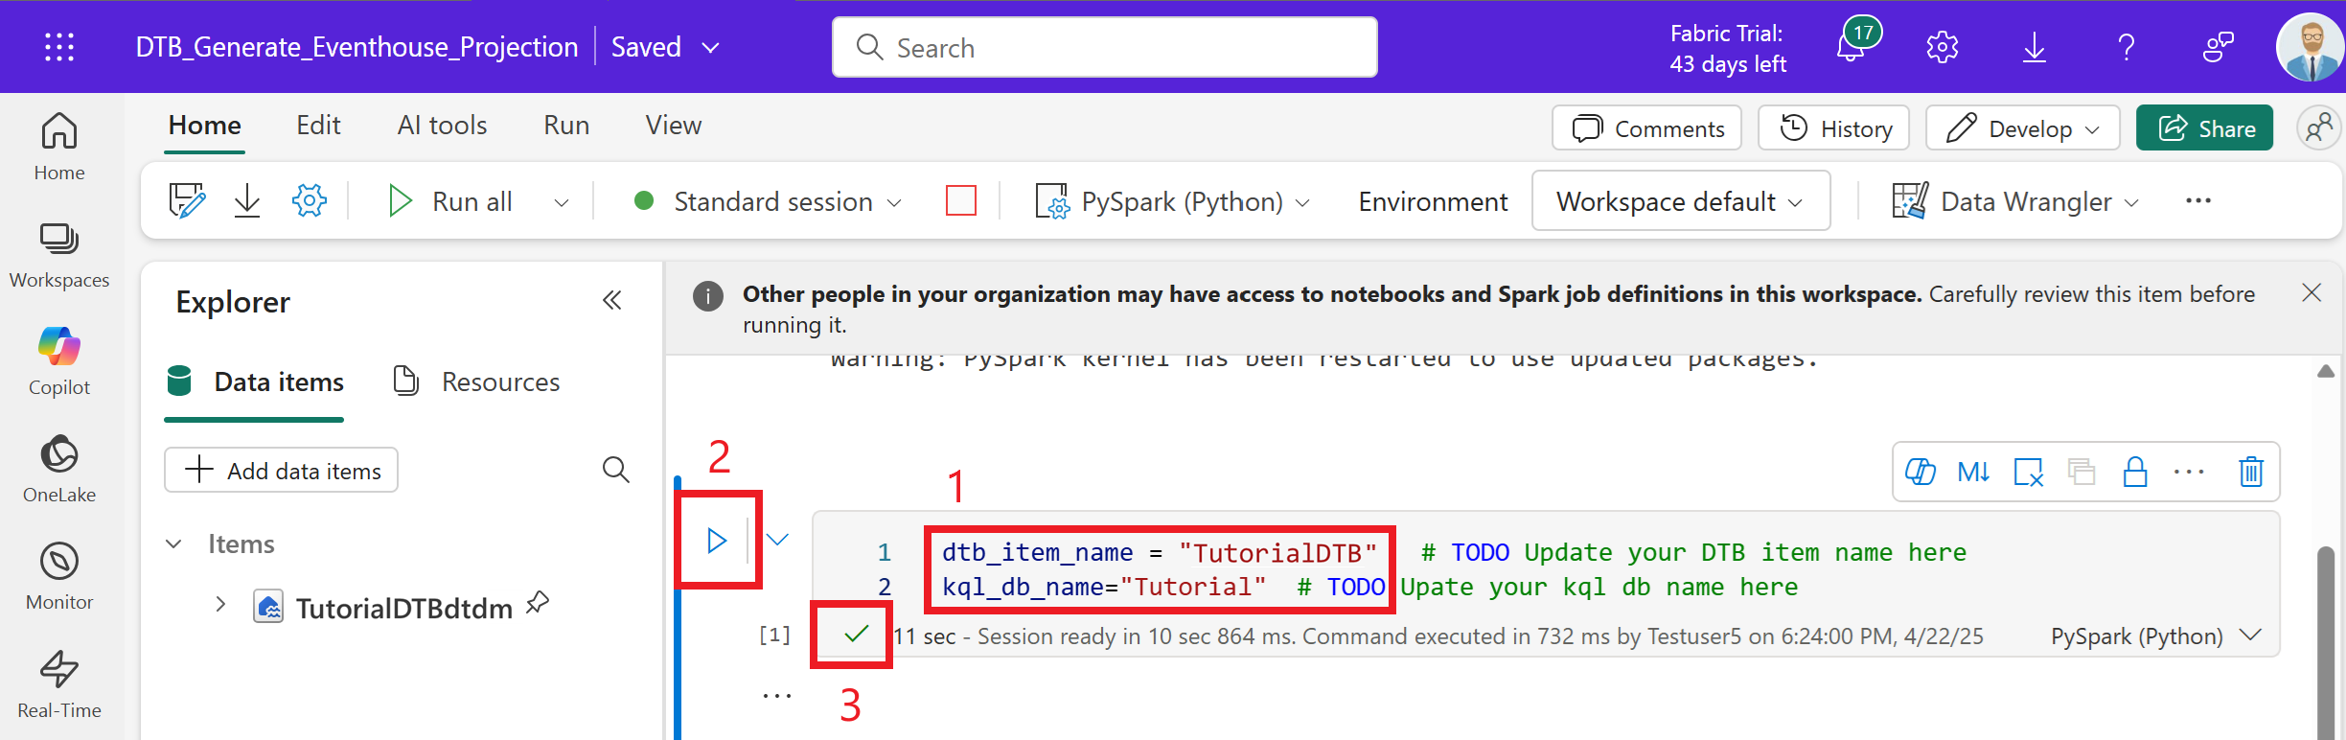Open version History

coord(1834,128)
